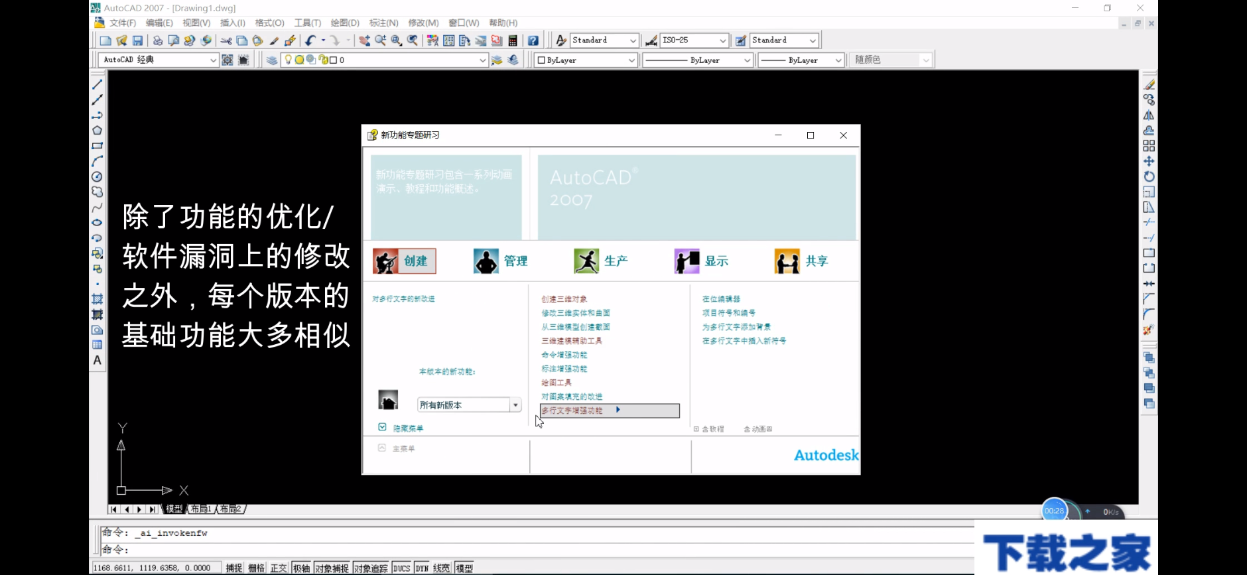Click the coordinates readout in the status bar
1247x575 pixels.
[155, 568]
